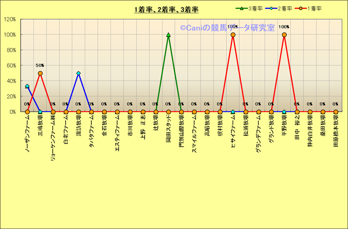Viewport: 348px width, 229px height.
Task: Click the 2着率 legend diamond marker
Action: 272,8
